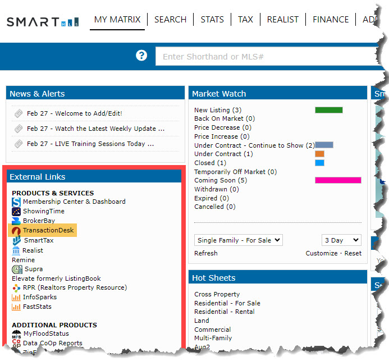
Task: Open Expired (0) listings
Action: pyautogui.click(x=212, y=199)
